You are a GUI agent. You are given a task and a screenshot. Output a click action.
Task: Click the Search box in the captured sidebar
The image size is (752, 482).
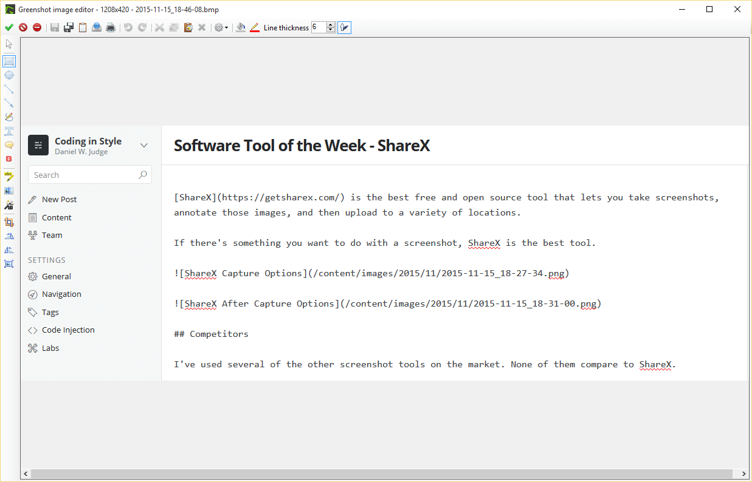pos(90,175)
